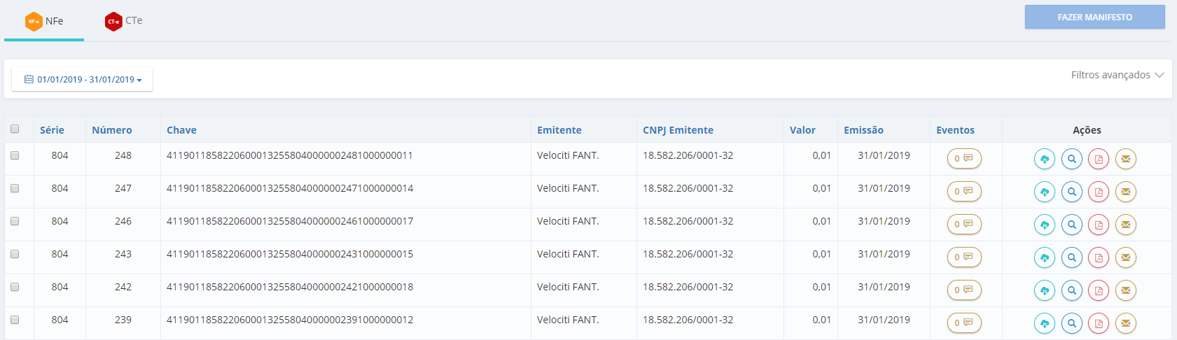Send note 248 by email

click(1126, 159)
